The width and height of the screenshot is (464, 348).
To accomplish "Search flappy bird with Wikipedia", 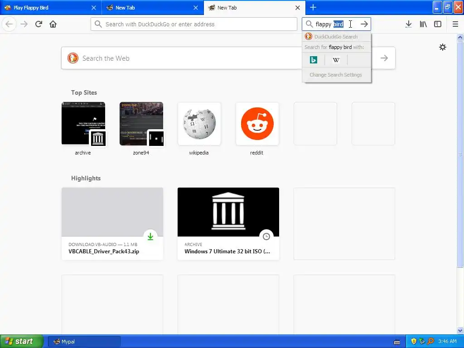I will 336,60.
